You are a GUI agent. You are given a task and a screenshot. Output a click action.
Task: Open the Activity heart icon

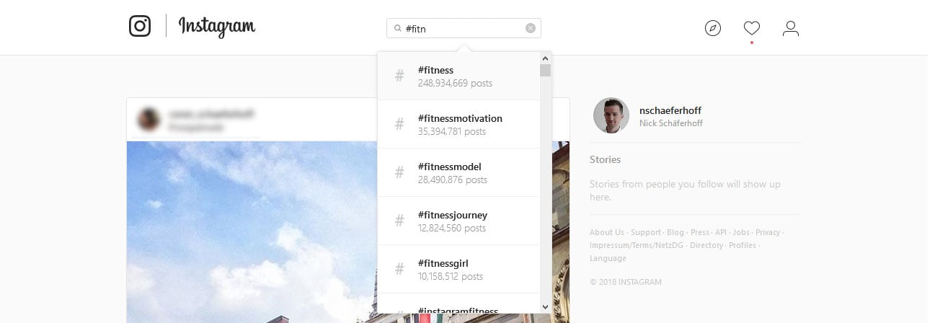pyautogui.click(x=752, y=28)
